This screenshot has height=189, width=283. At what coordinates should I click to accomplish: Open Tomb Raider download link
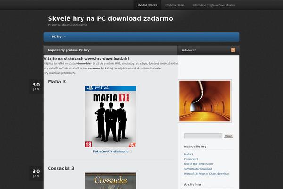198,169
